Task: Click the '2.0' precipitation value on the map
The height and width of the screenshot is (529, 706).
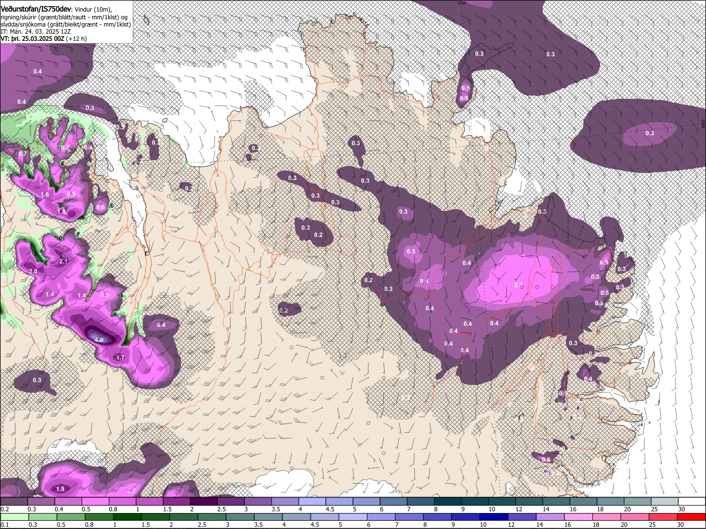Action: (33, 271)
